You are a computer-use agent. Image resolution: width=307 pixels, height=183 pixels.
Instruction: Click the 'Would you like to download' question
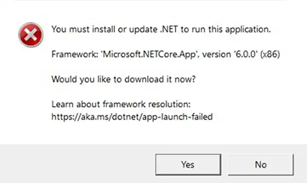click(123, 79)
